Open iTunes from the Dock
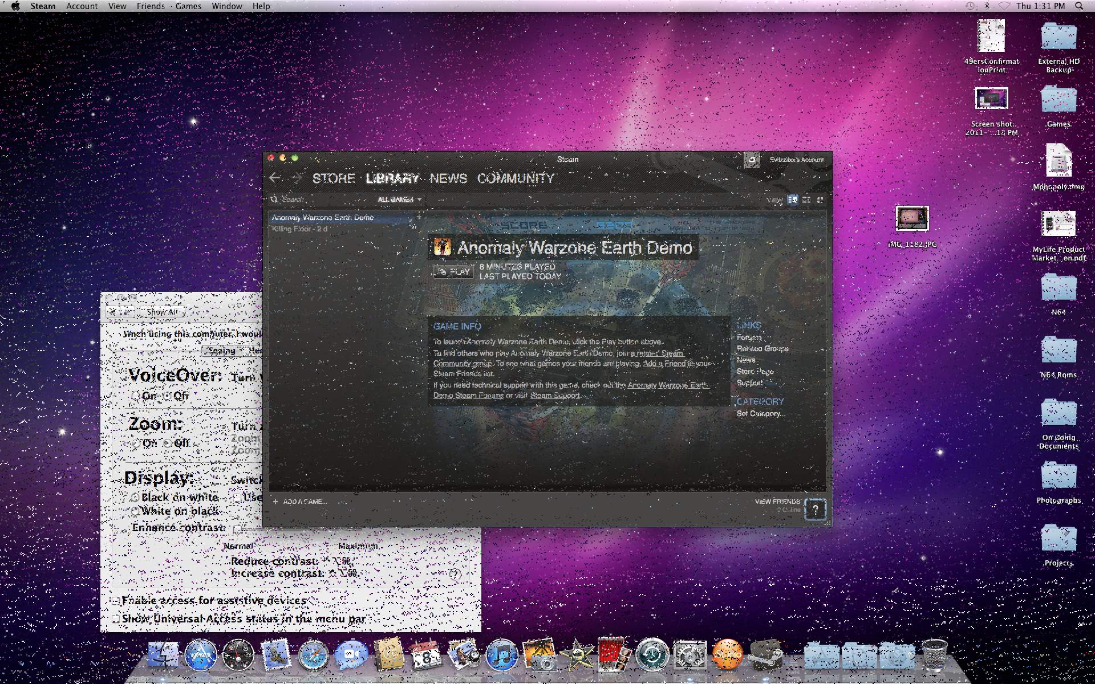 coord(501,655)
